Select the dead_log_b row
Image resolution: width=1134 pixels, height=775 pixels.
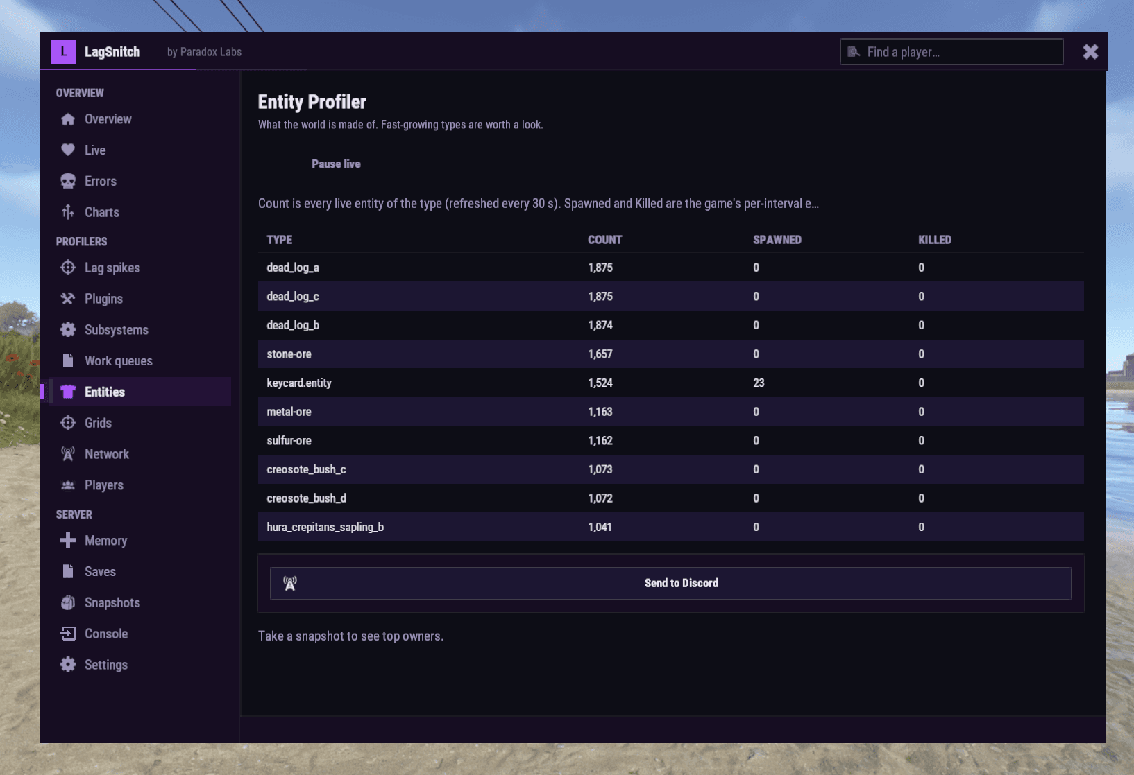click(670, 325)
